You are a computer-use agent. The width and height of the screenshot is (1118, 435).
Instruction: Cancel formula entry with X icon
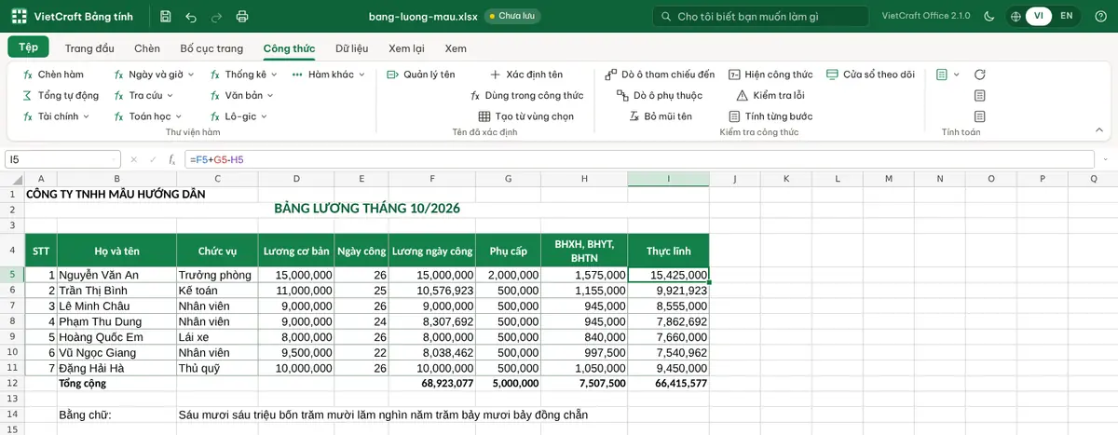(x=134, y=160)
